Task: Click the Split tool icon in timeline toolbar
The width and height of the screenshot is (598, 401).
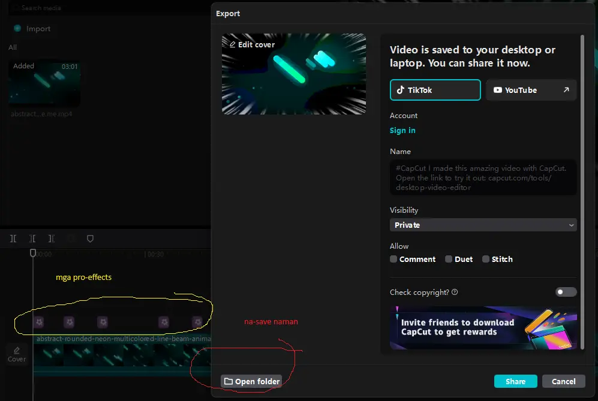Action: tap(13, 239)
